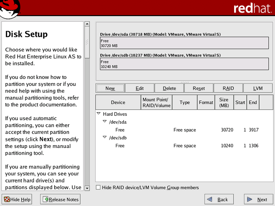Click the Hide Help lifebuoy icon
This screenshot has height=206, width=275.
pos(7,199)
